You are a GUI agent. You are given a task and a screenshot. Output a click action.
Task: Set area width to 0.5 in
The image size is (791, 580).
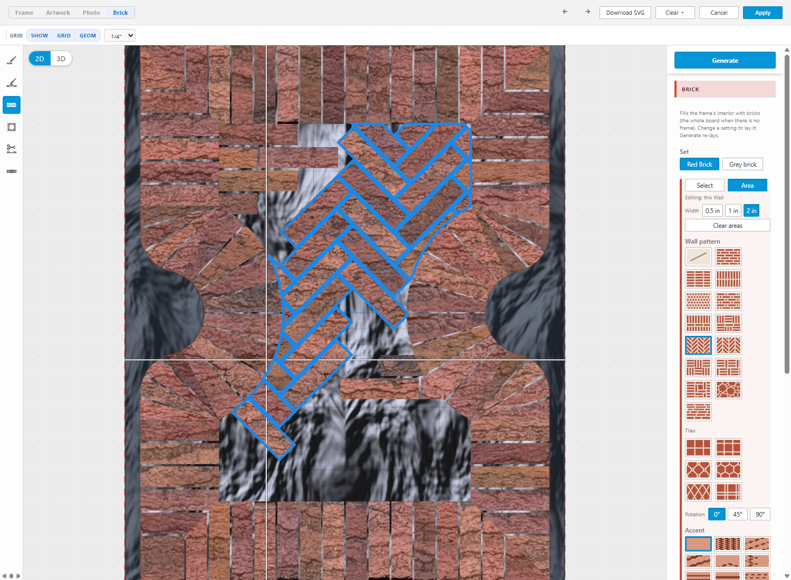tap(712, 211)
